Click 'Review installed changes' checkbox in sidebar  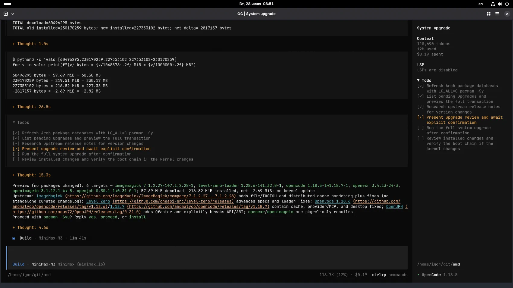(x=420, y=139)
